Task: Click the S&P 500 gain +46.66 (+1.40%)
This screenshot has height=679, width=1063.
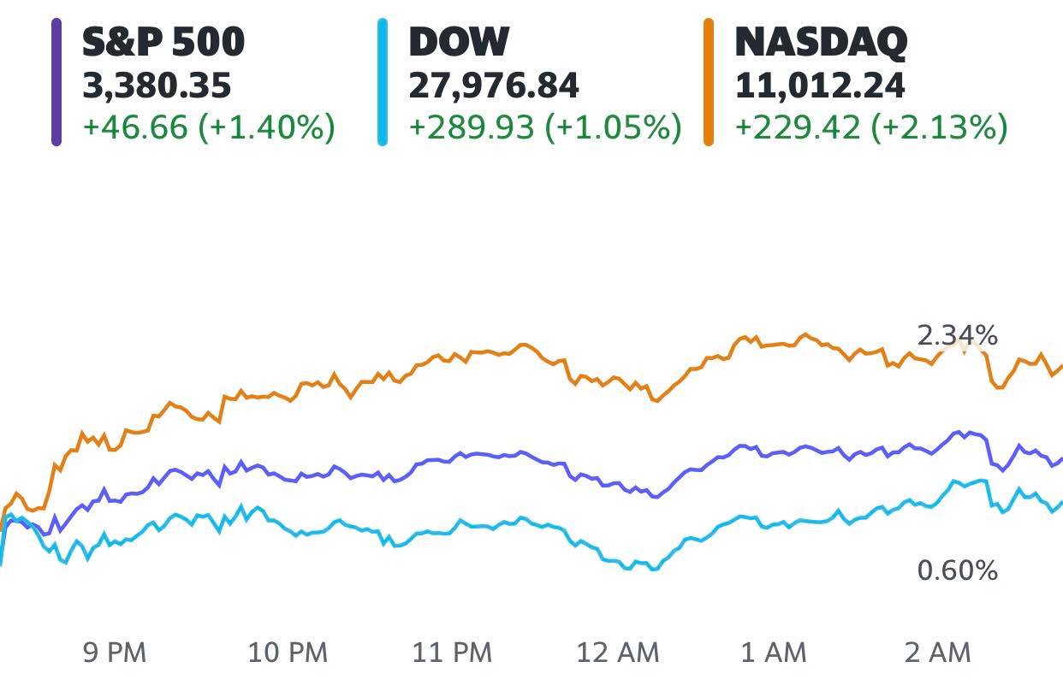Action: 208,127
